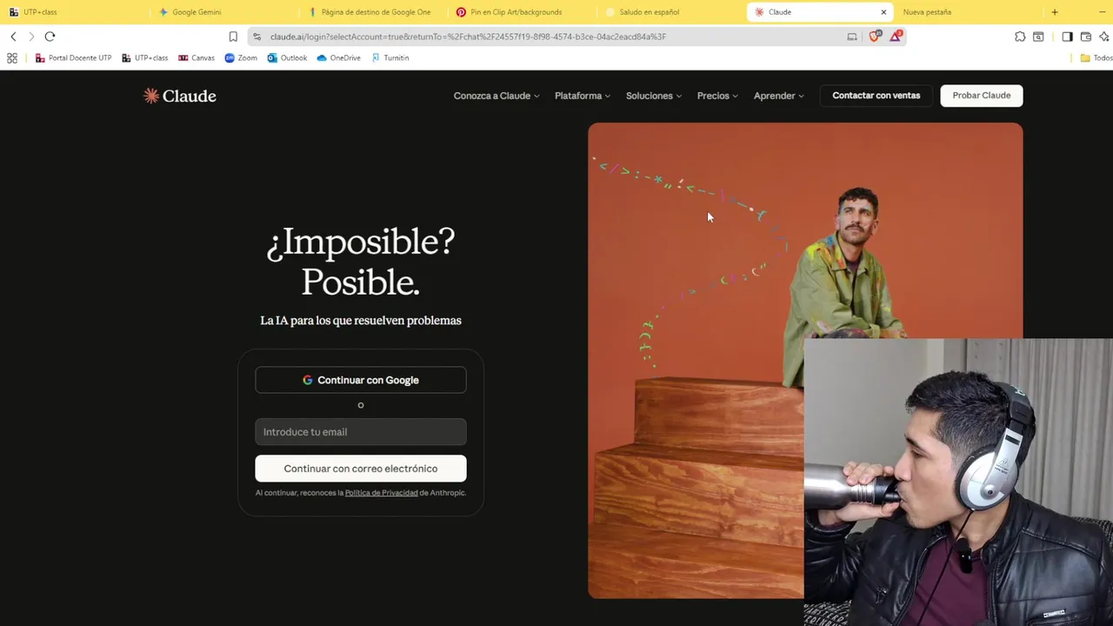Open Brave Rewards triangle icon

coord(896,37)
